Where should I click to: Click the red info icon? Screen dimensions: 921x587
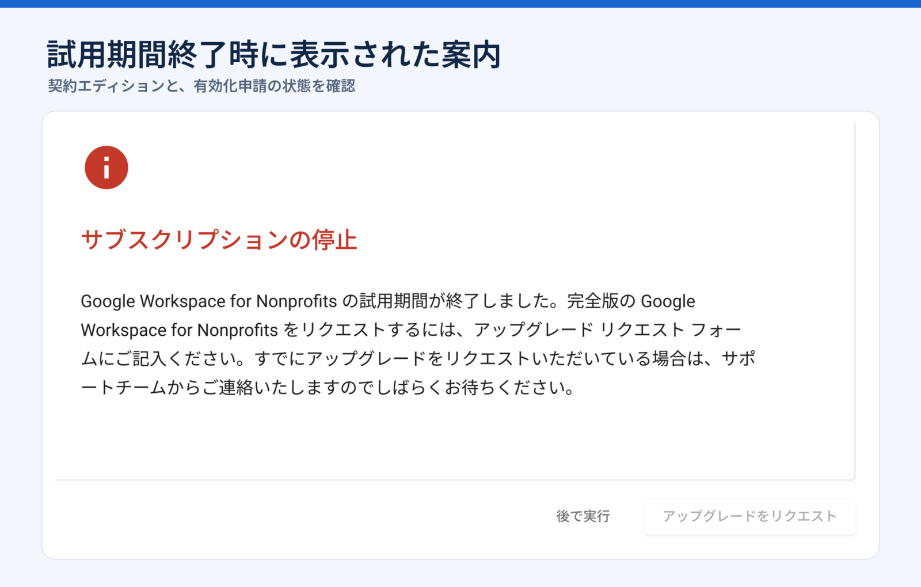click(106, 168)
